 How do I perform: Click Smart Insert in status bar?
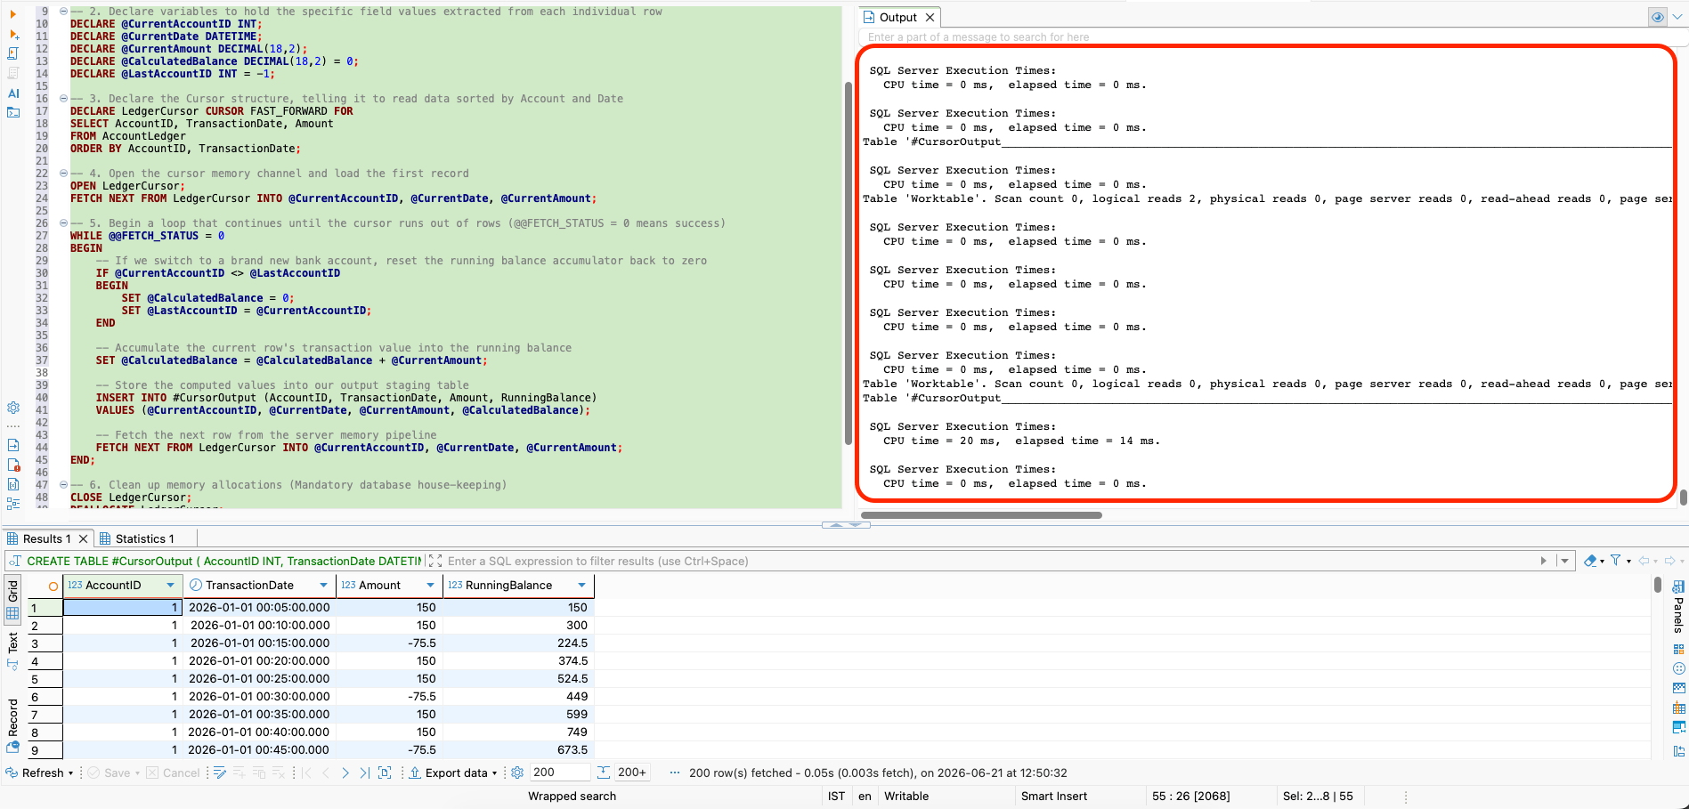tap(1054, 797)
